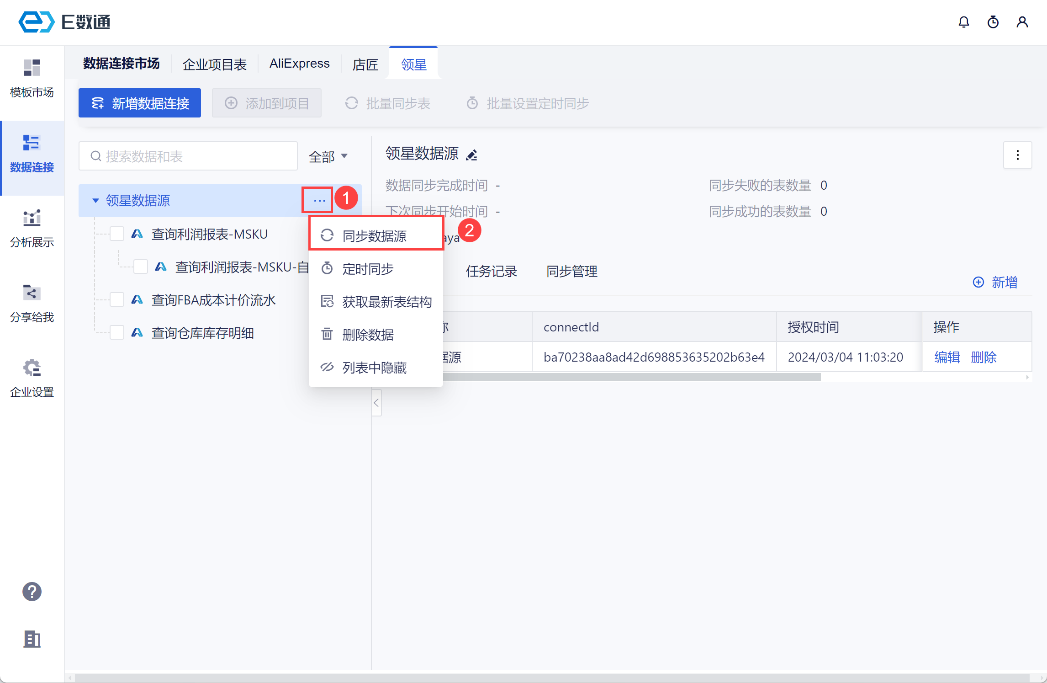Screen dimensions: 1047x683
Task: Open the user profile icon
Action: 1022,22
